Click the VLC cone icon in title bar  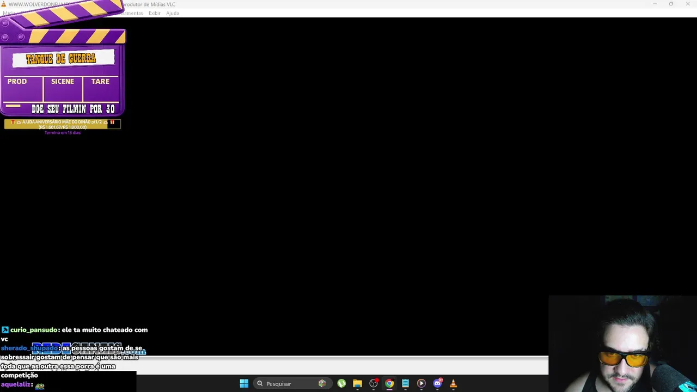point(4,4)
